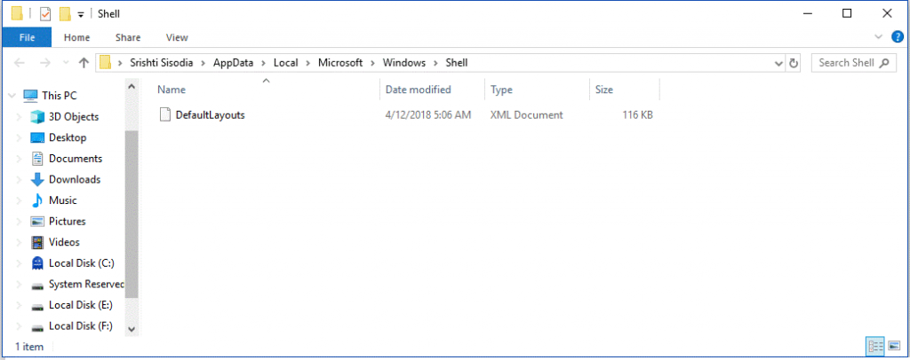Open the recent locations dropdown arrow
910x360 pixels.
[66, 63]
